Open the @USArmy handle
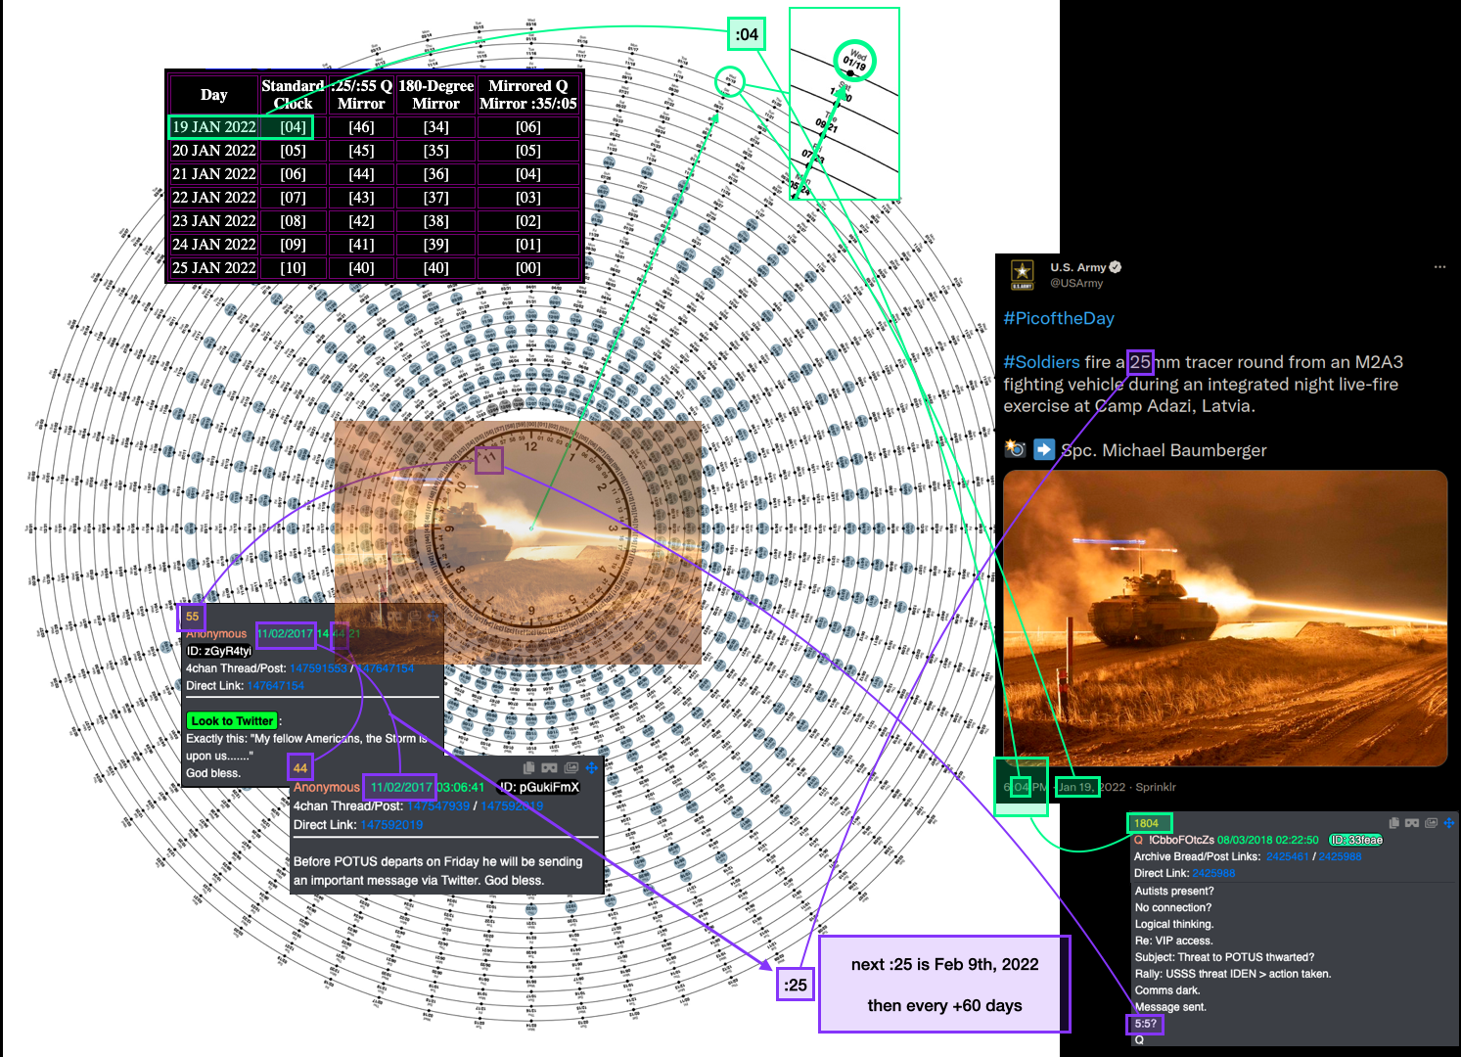Viewport: 1461px width, 1057px height. click(x=1076, y=283)
